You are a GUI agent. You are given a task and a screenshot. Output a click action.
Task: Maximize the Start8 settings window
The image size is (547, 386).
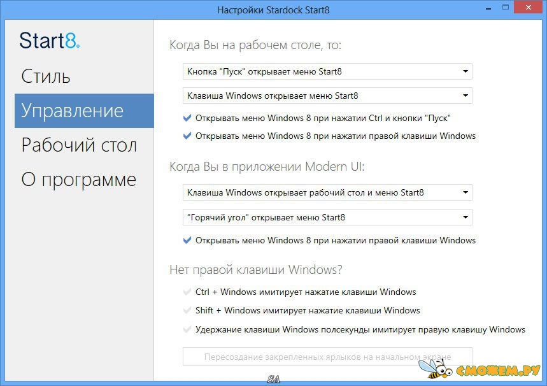click(x=506, y=8)
